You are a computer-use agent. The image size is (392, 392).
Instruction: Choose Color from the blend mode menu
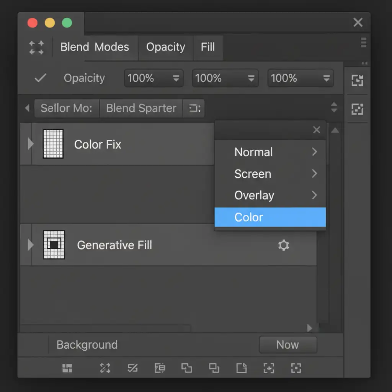pos(270,217)
